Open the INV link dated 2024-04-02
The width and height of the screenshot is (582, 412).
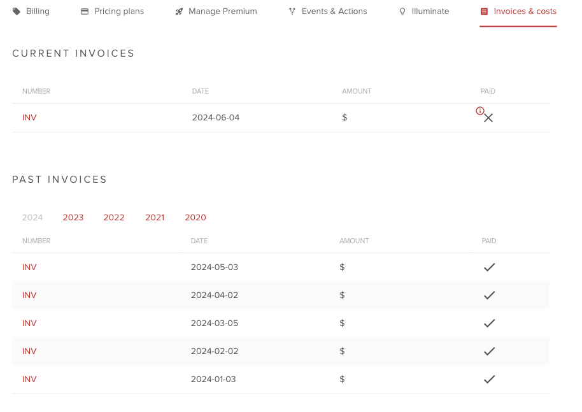[x=29, y=295]
